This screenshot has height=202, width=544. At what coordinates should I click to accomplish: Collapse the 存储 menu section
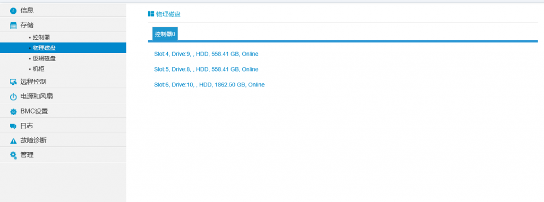(x=63, y=25)
